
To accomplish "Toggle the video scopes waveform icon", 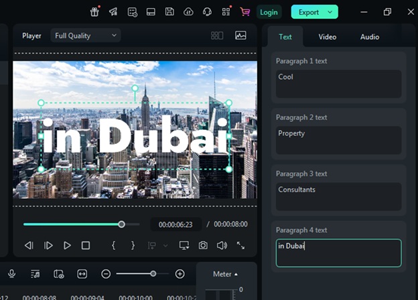I will coord(240,35).
